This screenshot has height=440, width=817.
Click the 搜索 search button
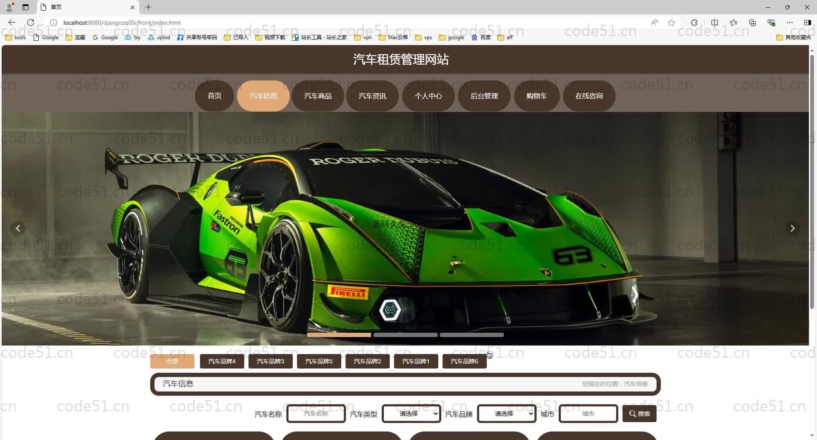tap(640, 414)
